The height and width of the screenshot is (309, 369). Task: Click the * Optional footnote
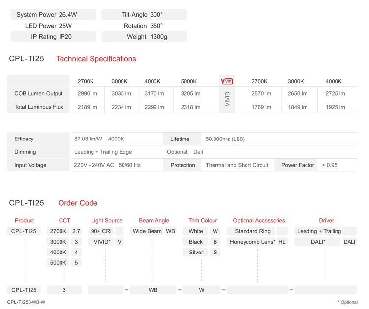(x=347, y=302)
